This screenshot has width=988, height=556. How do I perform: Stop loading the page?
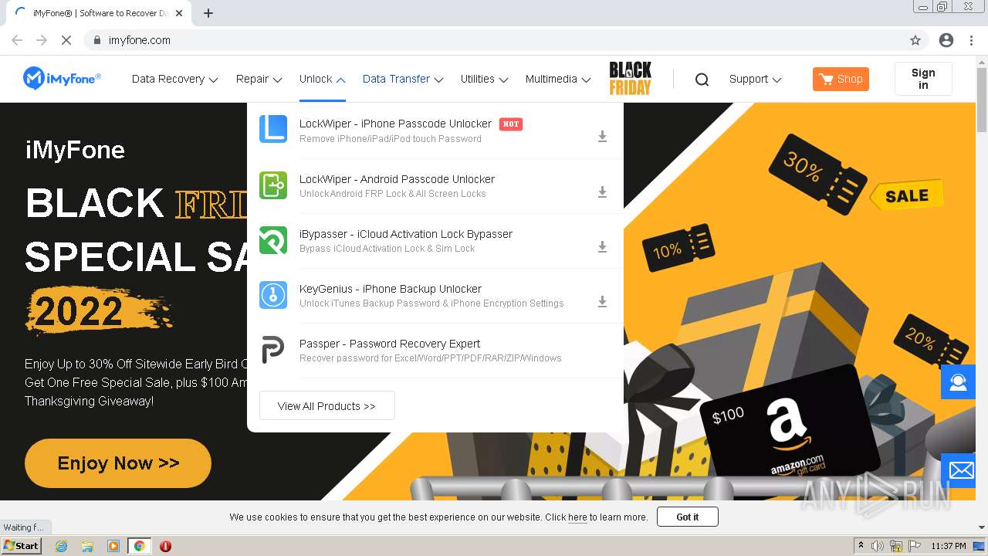coord(66,40)
